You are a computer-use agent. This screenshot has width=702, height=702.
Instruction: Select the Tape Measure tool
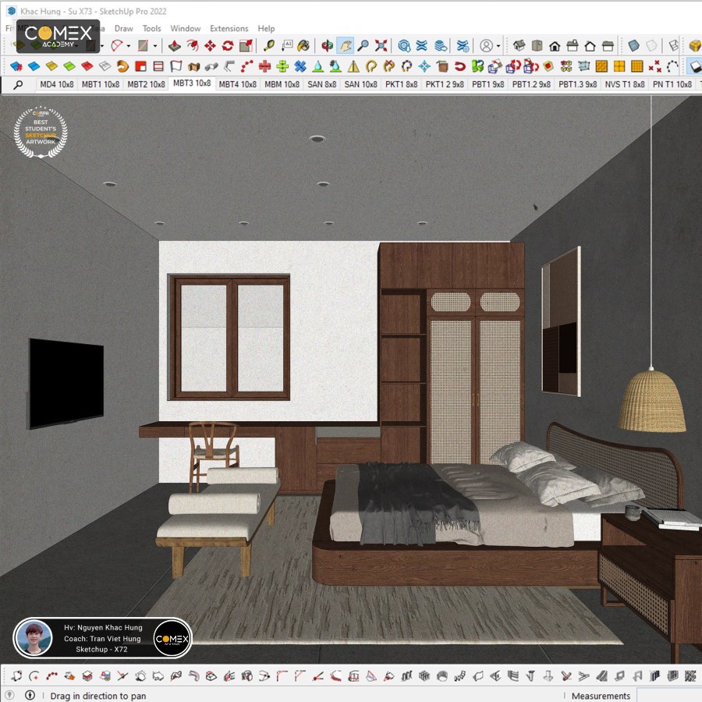tap(269, 45)
